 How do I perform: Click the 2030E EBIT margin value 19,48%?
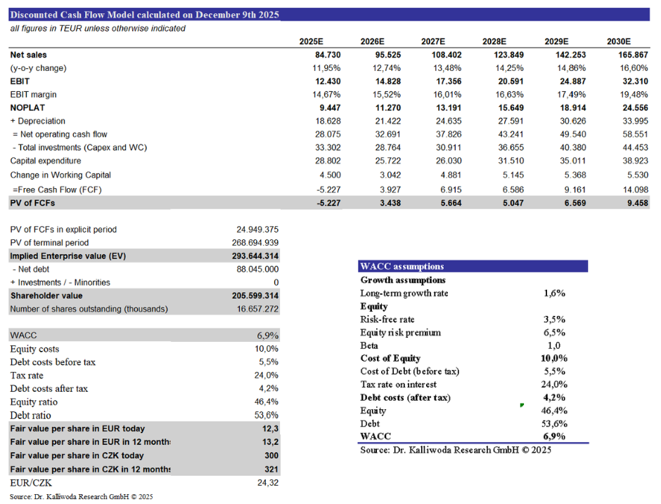click(616, 95)
